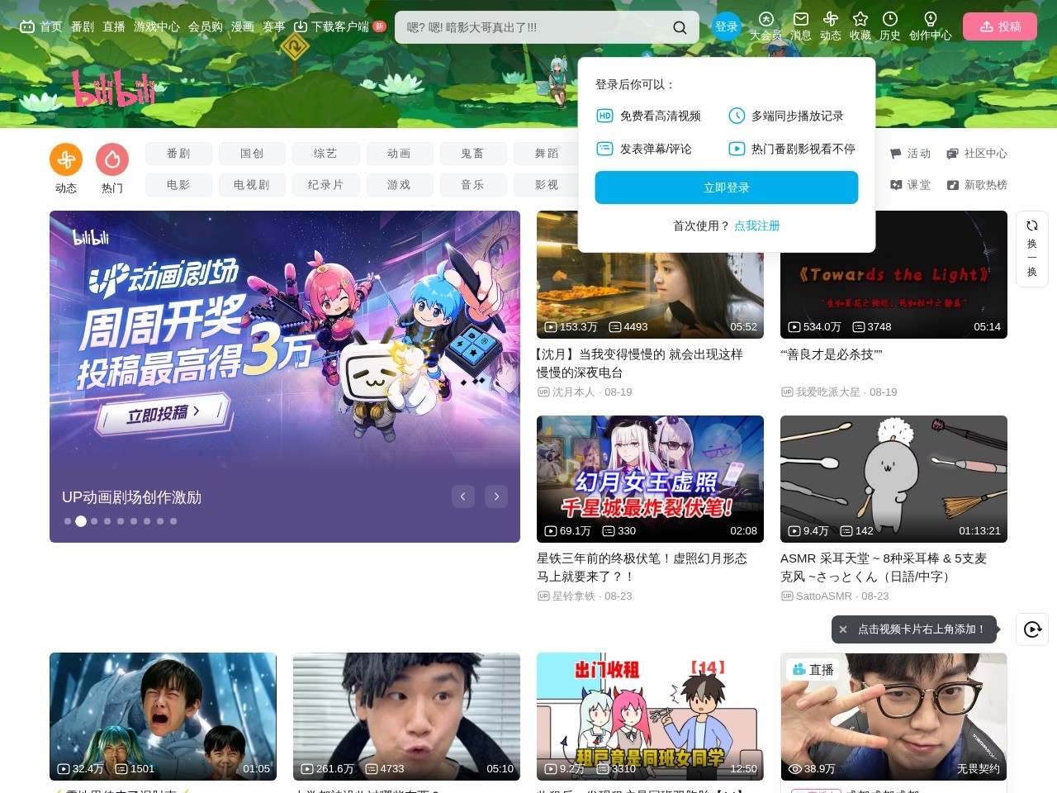1057x793 pixels.
Task: Open the ASMR ear cleaning video thumbnail
Action: [893, 479]
